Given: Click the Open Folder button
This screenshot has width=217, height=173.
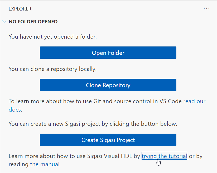Looking at the screenshot, I should pos(108,53).
